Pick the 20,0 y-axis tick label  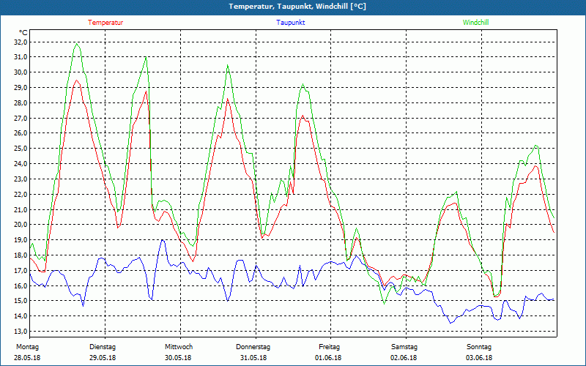[21, 225]
